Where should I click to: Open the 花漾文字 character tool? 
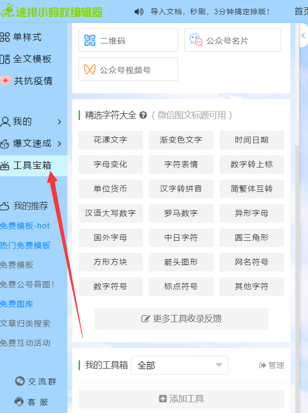point(111,140)
